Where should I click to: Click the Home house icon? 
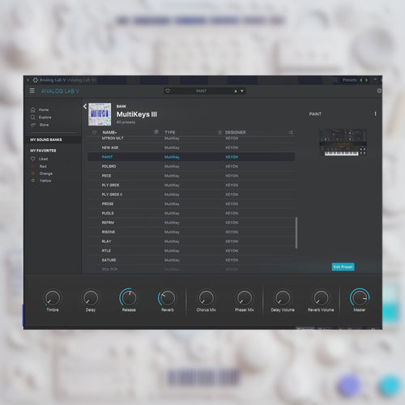pyautogui.click(x=33, y=109)
